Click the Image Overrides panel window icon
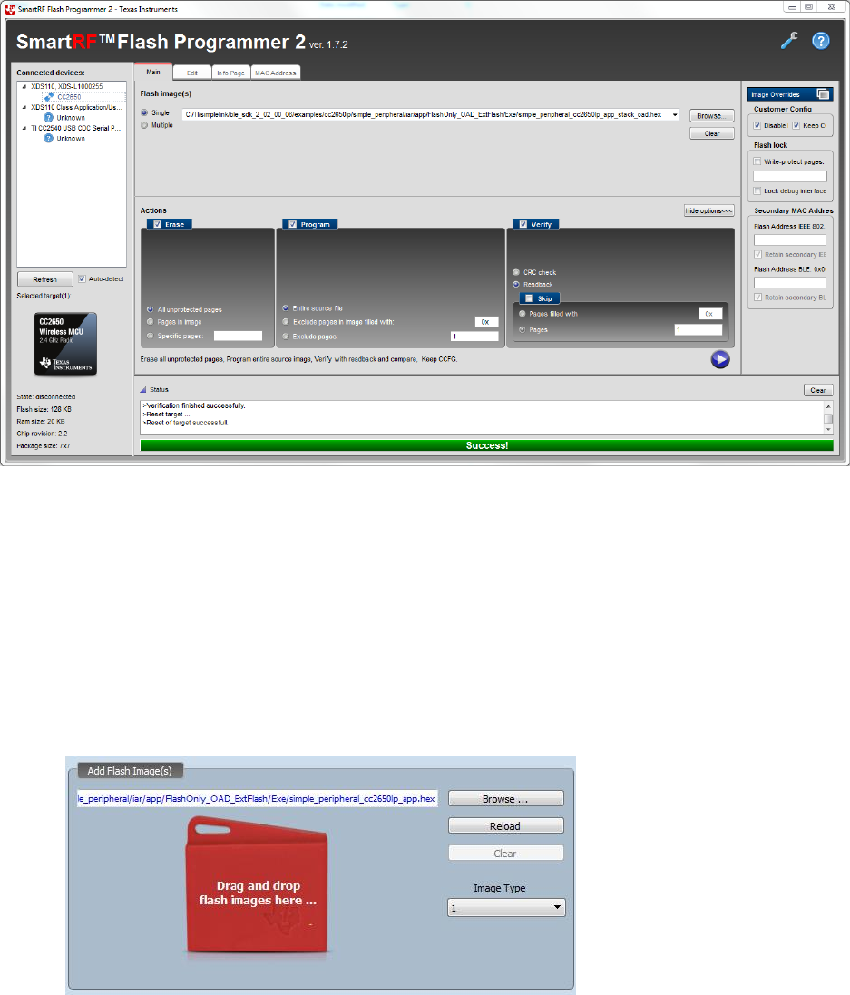The height and width of the screenshot is (995, 850). tap(823, 94)
